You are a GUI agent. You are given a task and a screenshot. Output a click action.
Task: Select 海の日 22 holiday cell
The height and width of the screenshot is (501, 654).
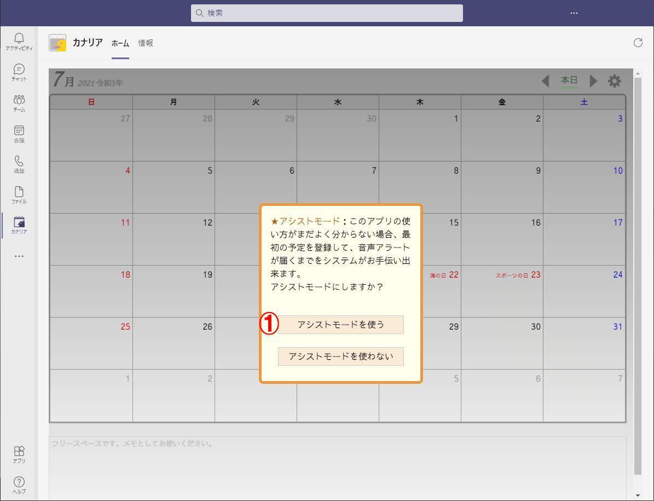(x=441, y=291)
